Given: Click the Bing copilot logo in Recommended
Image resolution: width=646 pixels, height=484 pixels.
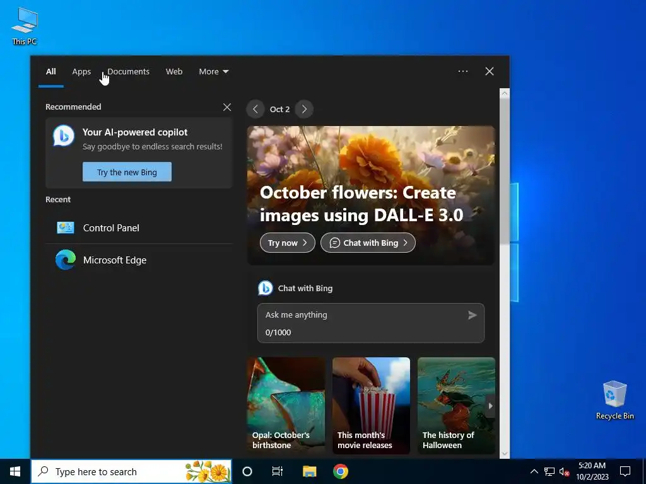Looking at the screenshot, I should click(64, 135).
